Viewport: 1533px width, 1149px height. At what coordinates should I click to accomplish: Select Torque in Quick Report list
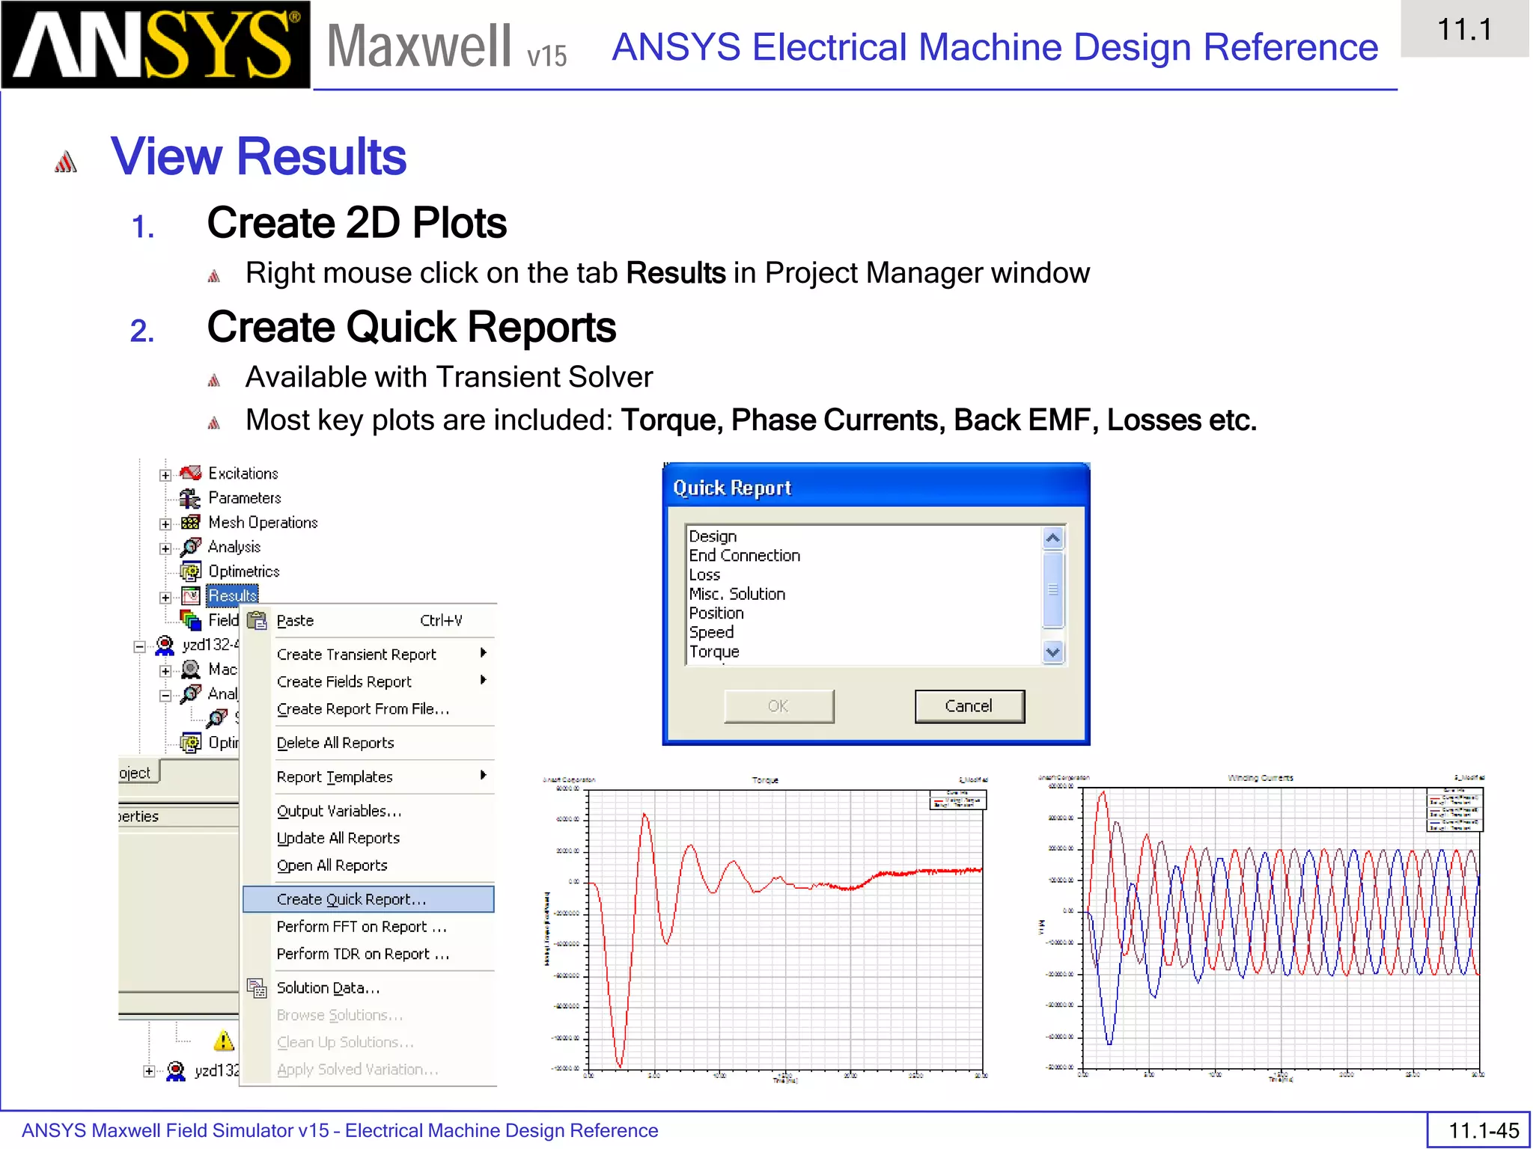tap(713, 652)
